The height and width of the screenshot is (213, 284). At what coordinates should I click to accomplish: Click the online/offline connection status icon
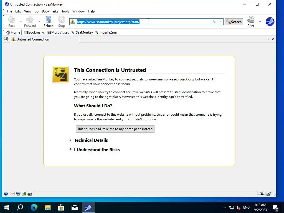tap(261, 194)
